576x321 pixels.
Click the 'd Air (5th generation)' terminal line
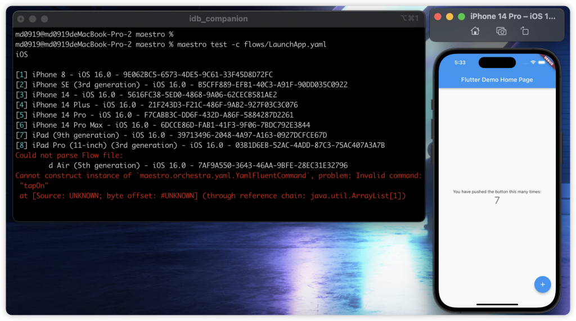(198, 166)
